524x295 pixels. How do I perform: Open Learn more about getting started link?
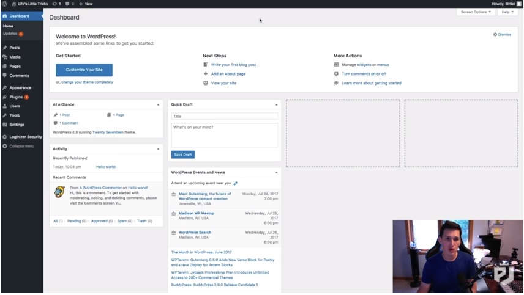(372, 83)
